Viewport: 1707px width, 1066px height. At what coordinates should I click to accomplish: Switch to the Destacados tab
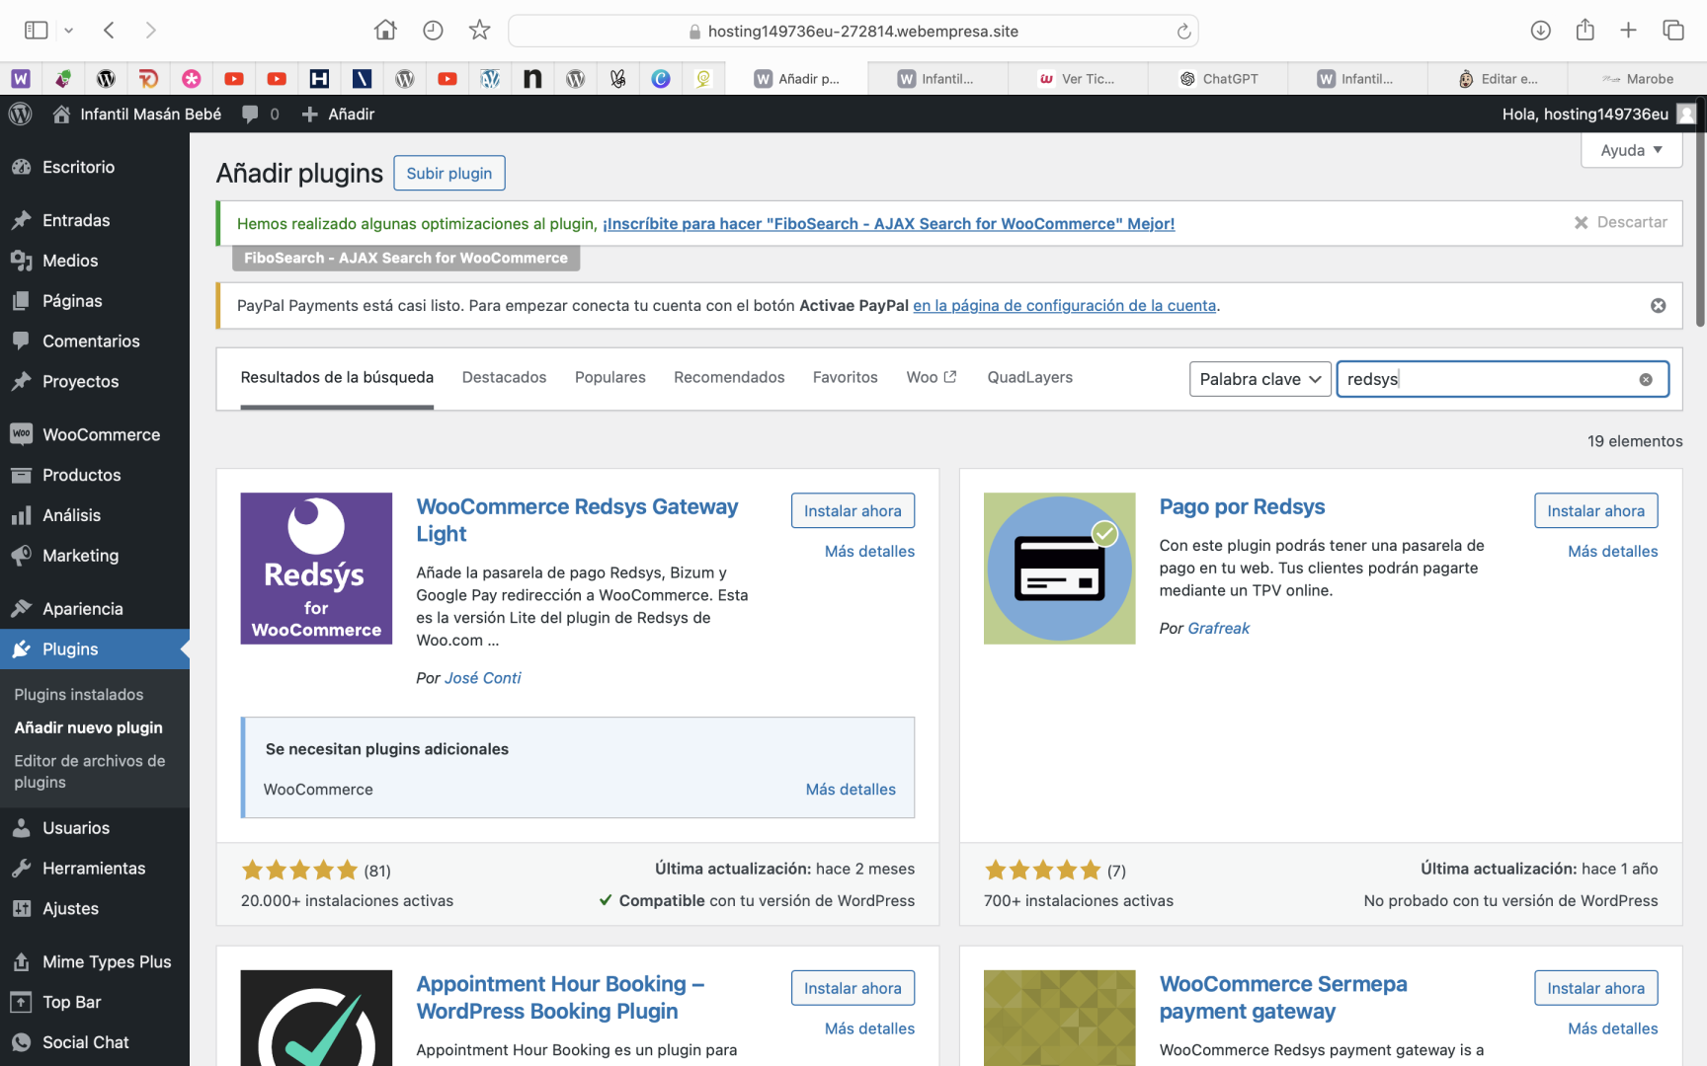pos(504,377)
